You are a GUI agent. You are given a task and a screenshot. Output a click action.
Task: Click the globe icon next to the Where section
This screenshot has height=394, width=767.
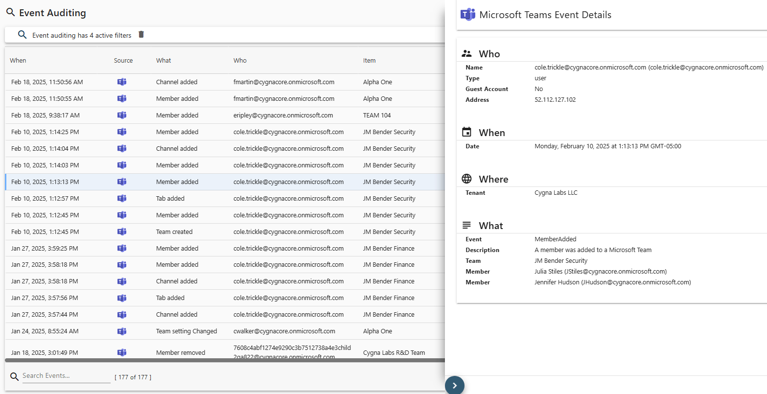point(466,178)
